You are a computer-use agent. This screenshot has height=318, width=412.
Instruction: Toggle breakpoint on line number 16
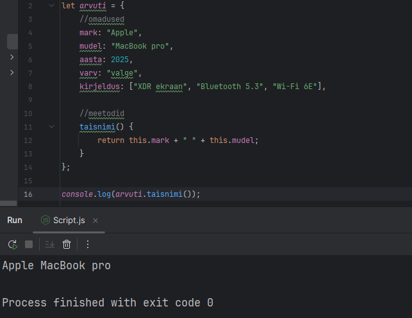pos(28,194)
